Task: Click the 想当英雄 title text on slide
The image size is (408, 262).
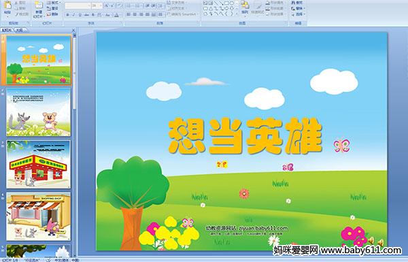Action: click(x=245, y=136)
